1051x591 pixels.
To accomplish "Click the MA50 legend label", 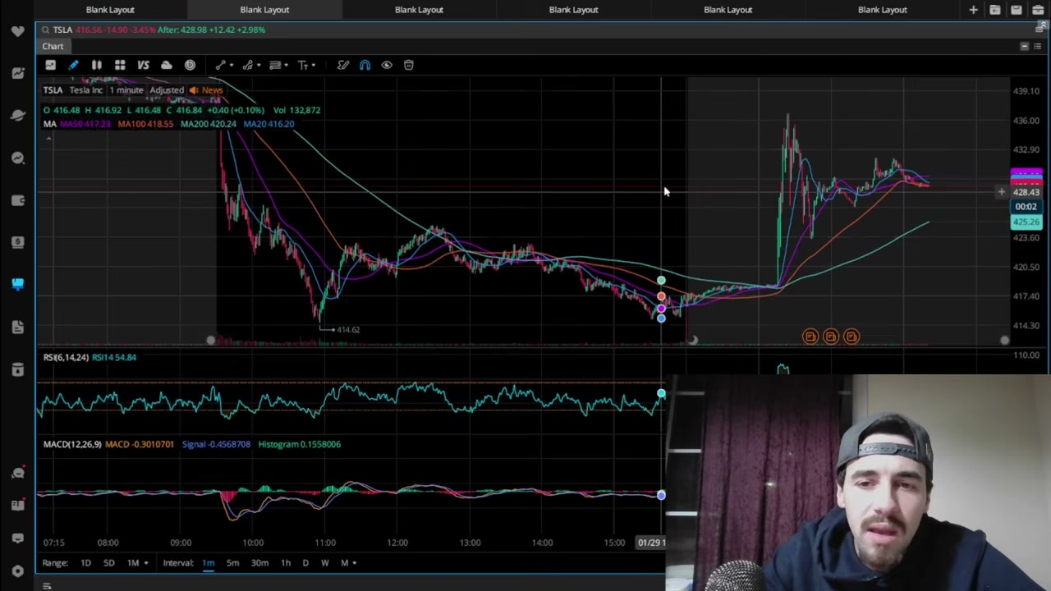I will coord(85,124).
